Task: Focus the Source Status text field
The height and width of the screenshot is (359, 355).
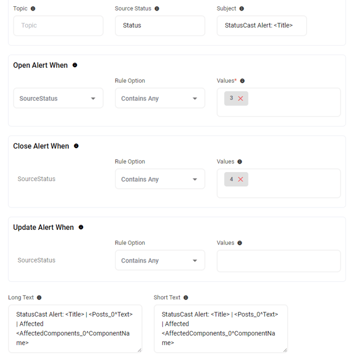Action: click(x=159, y=25)
